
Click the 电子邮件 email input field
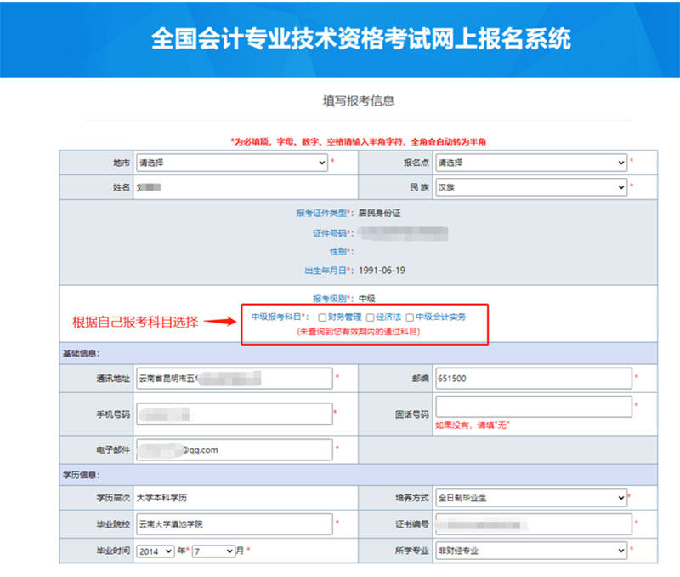(233, 448)
